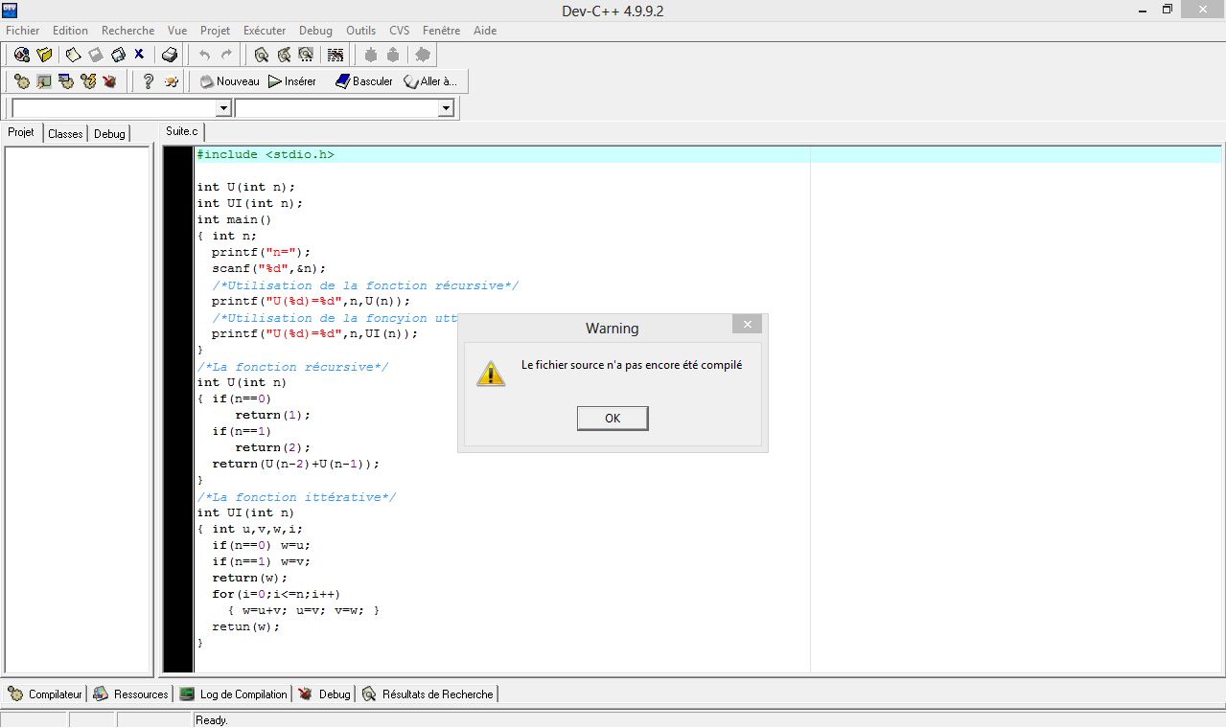Close the Warning dialog with X
This screenshot has width=1226, height=728.
click(747, 325)
